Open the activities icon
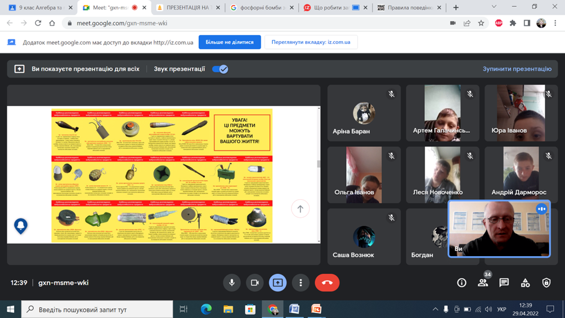 525,283
